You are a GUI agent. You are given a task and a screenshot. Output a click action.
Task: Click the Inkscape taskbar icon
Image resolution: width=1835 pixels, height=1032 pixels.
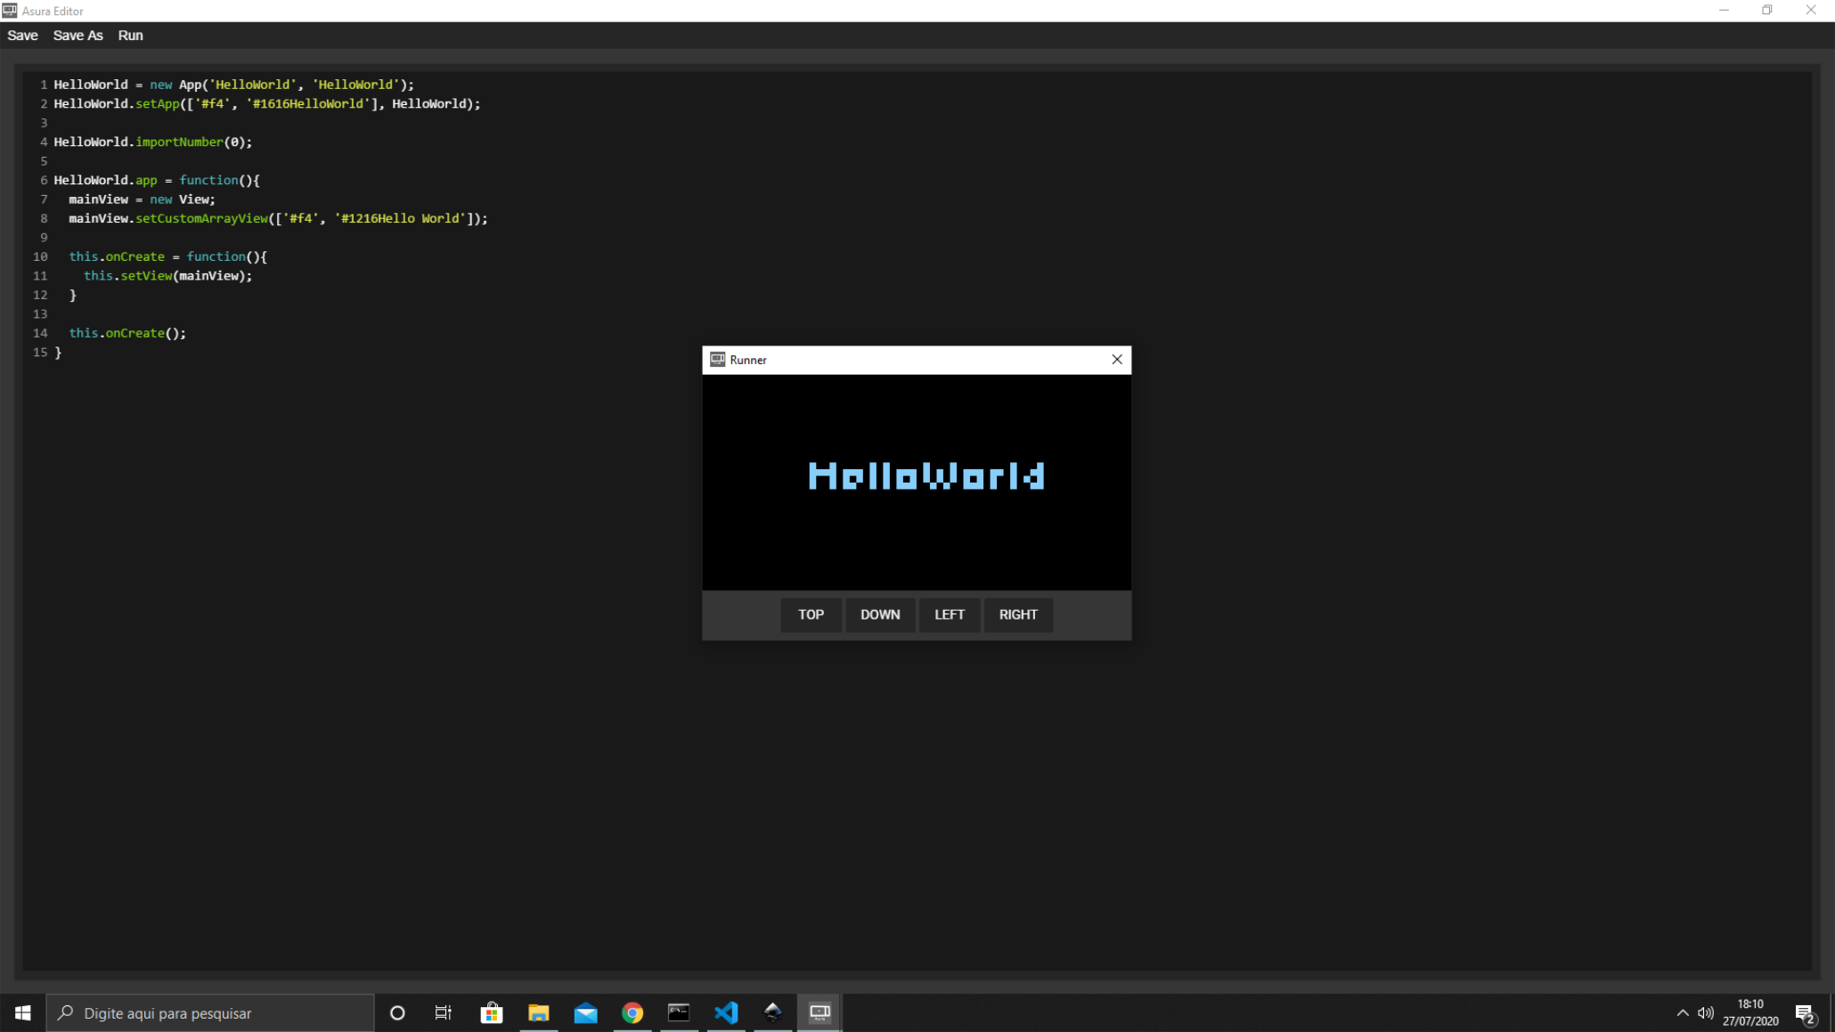(772, 1012)
